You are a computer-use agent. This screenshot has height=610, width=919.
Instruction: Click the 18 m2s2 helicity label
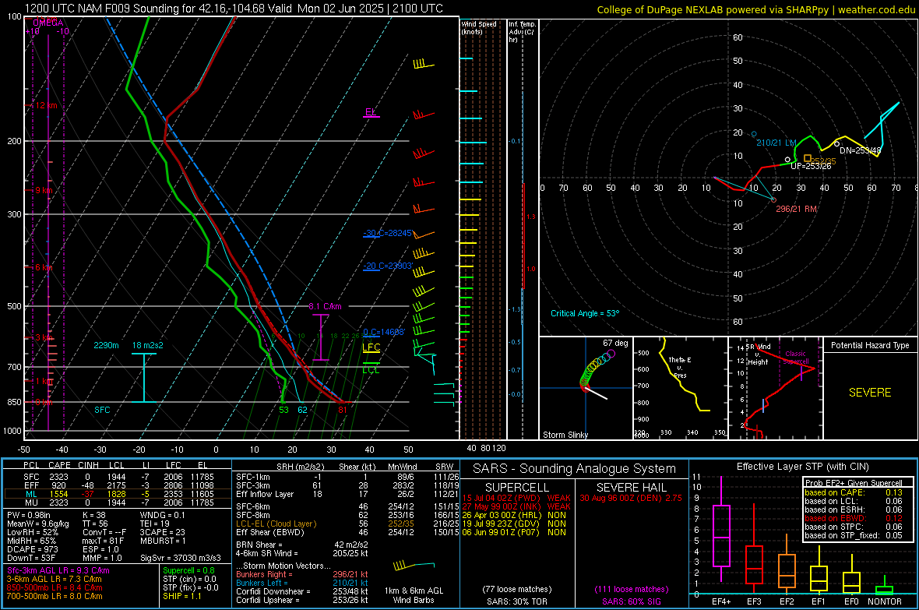tap(148, 345)
